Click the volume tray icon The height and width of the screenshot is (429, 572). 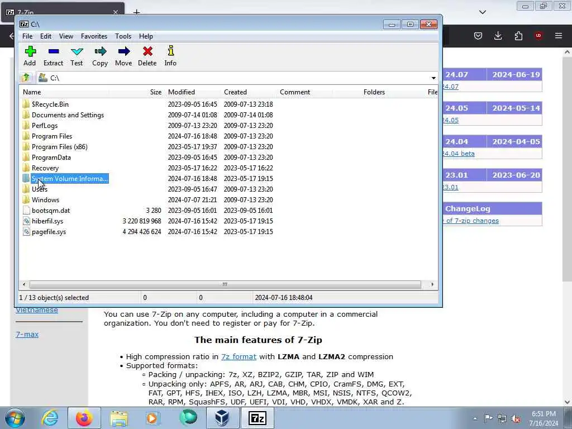click(x=516, y=419)
